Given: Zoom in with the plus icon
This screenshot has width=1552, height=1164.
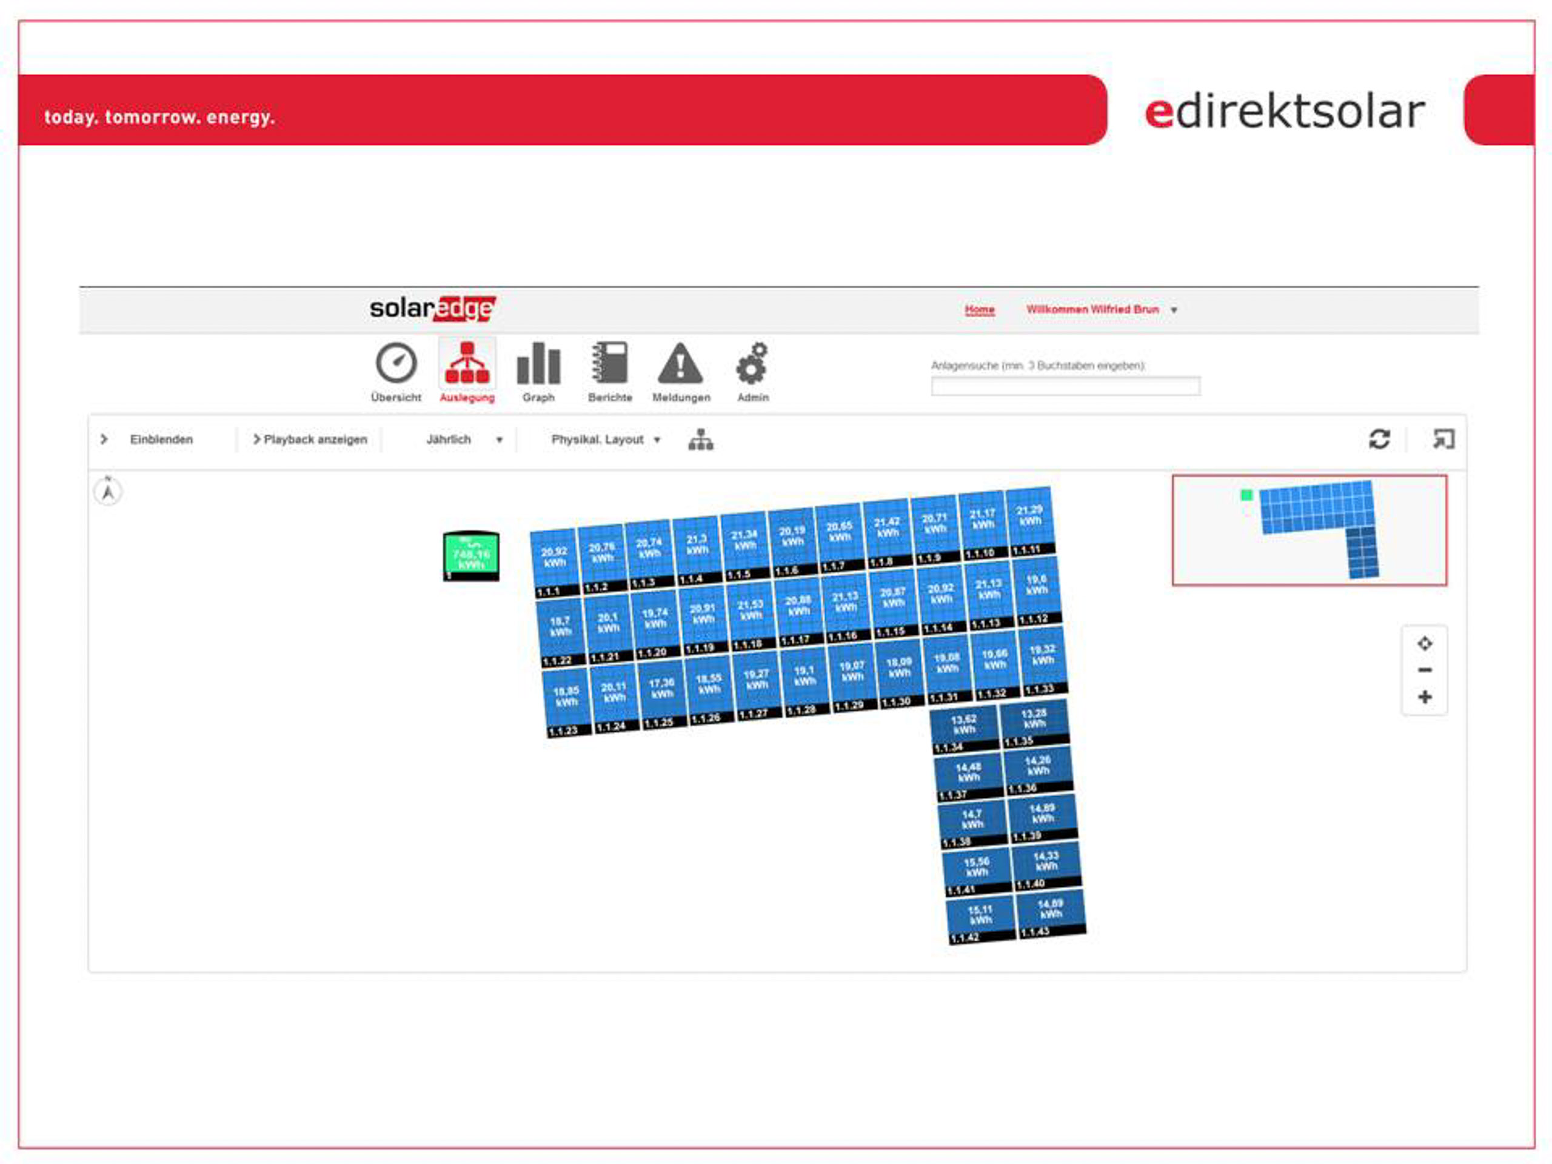Looking at the screenshot, I should (x=1424, y=697).
